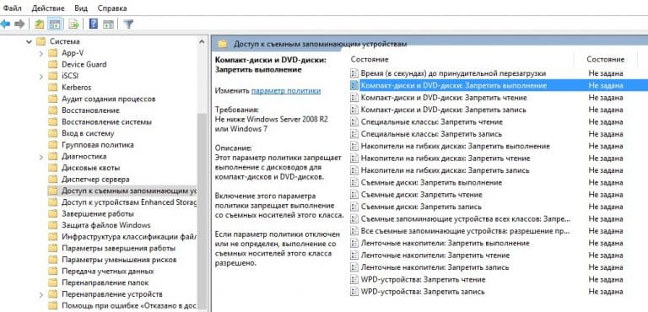Click the tree pane vertical scrollbar
648x312 pixels.
(x=202, y=174)
